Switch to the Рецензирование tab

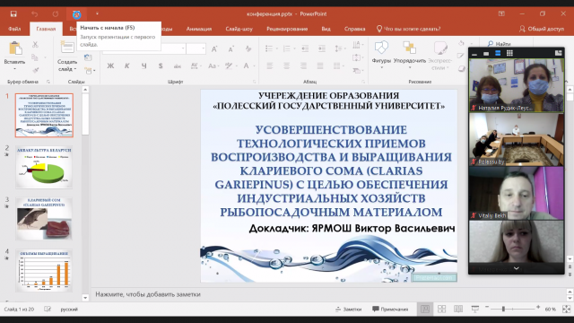coord(287,29)
